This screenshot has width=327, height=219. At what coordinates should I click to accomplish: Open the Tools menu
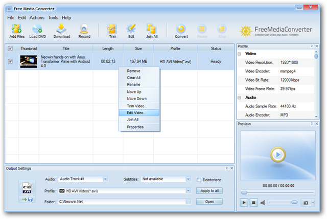(53, 18)
